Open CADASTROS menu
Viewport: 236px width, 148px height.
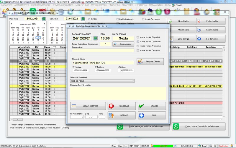(x=6, y=5)
